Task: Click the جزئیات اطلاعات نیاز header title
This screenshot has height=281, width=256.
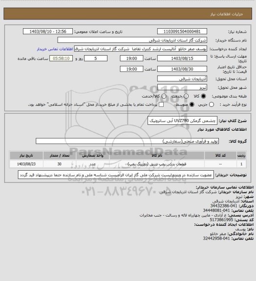Action: pos(227,14)
